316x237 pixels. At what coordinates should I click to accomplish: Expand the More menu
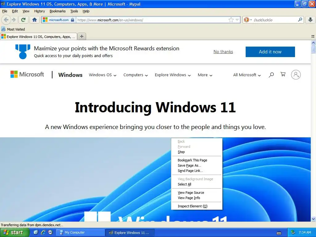click(205, 75)
